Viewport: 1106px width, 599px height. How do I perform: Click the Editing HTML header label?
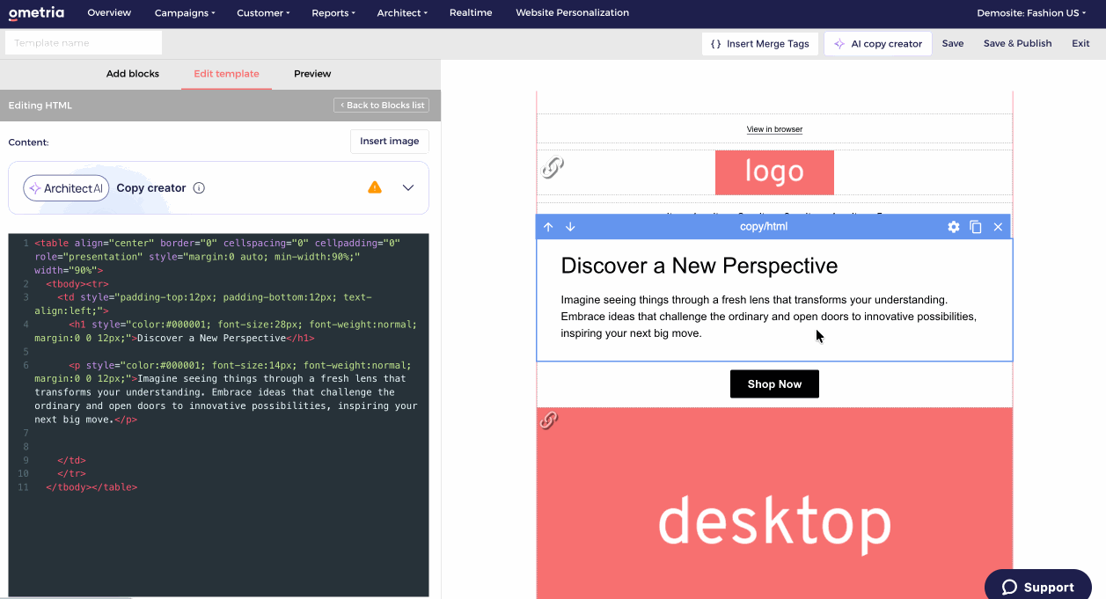(40, 106)
